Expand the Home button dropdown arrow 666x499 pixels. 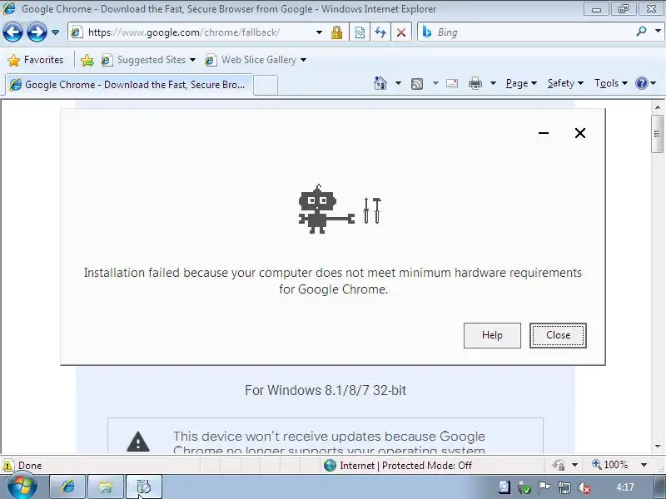click(398, 83)
